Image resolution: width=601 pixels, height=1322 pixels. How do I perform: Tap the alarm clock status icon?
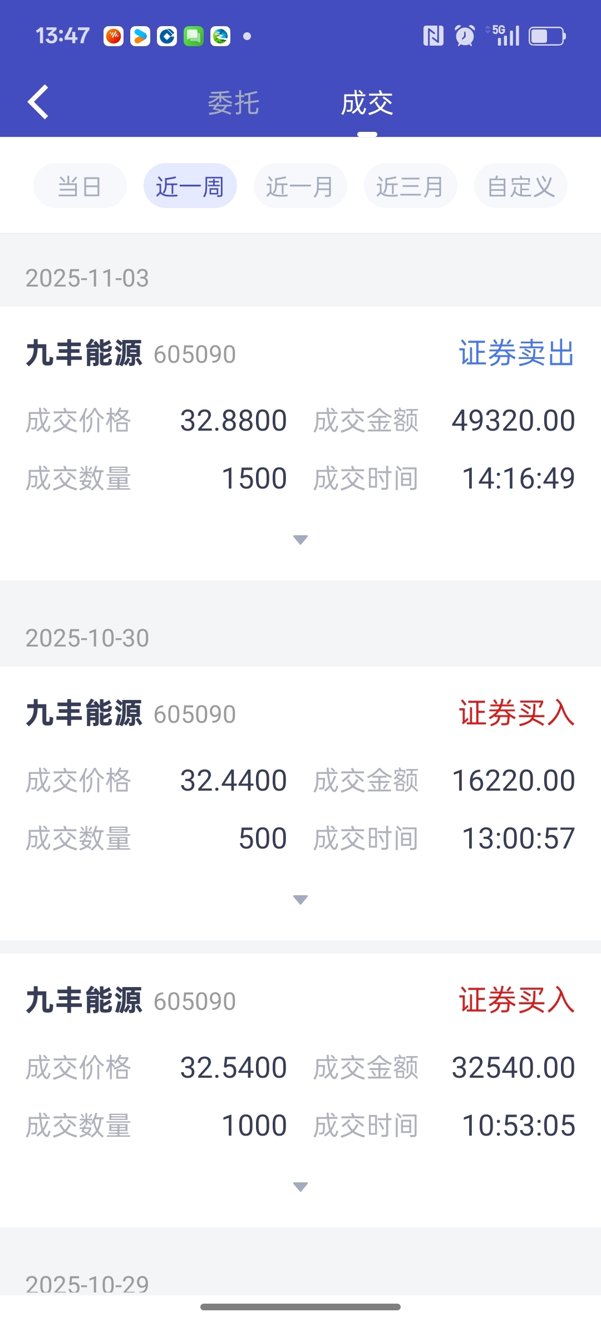pyautogui.click(x=465, y=36)
